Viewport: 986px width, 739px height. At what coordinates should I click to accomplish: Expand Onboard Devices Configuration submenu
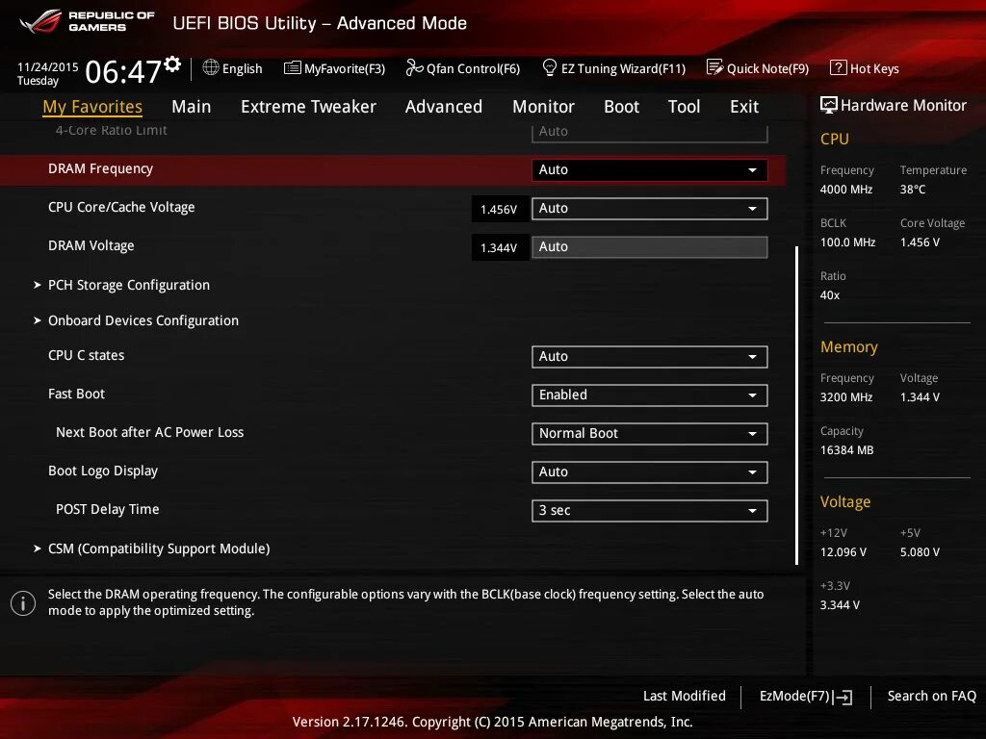(143, 320)
